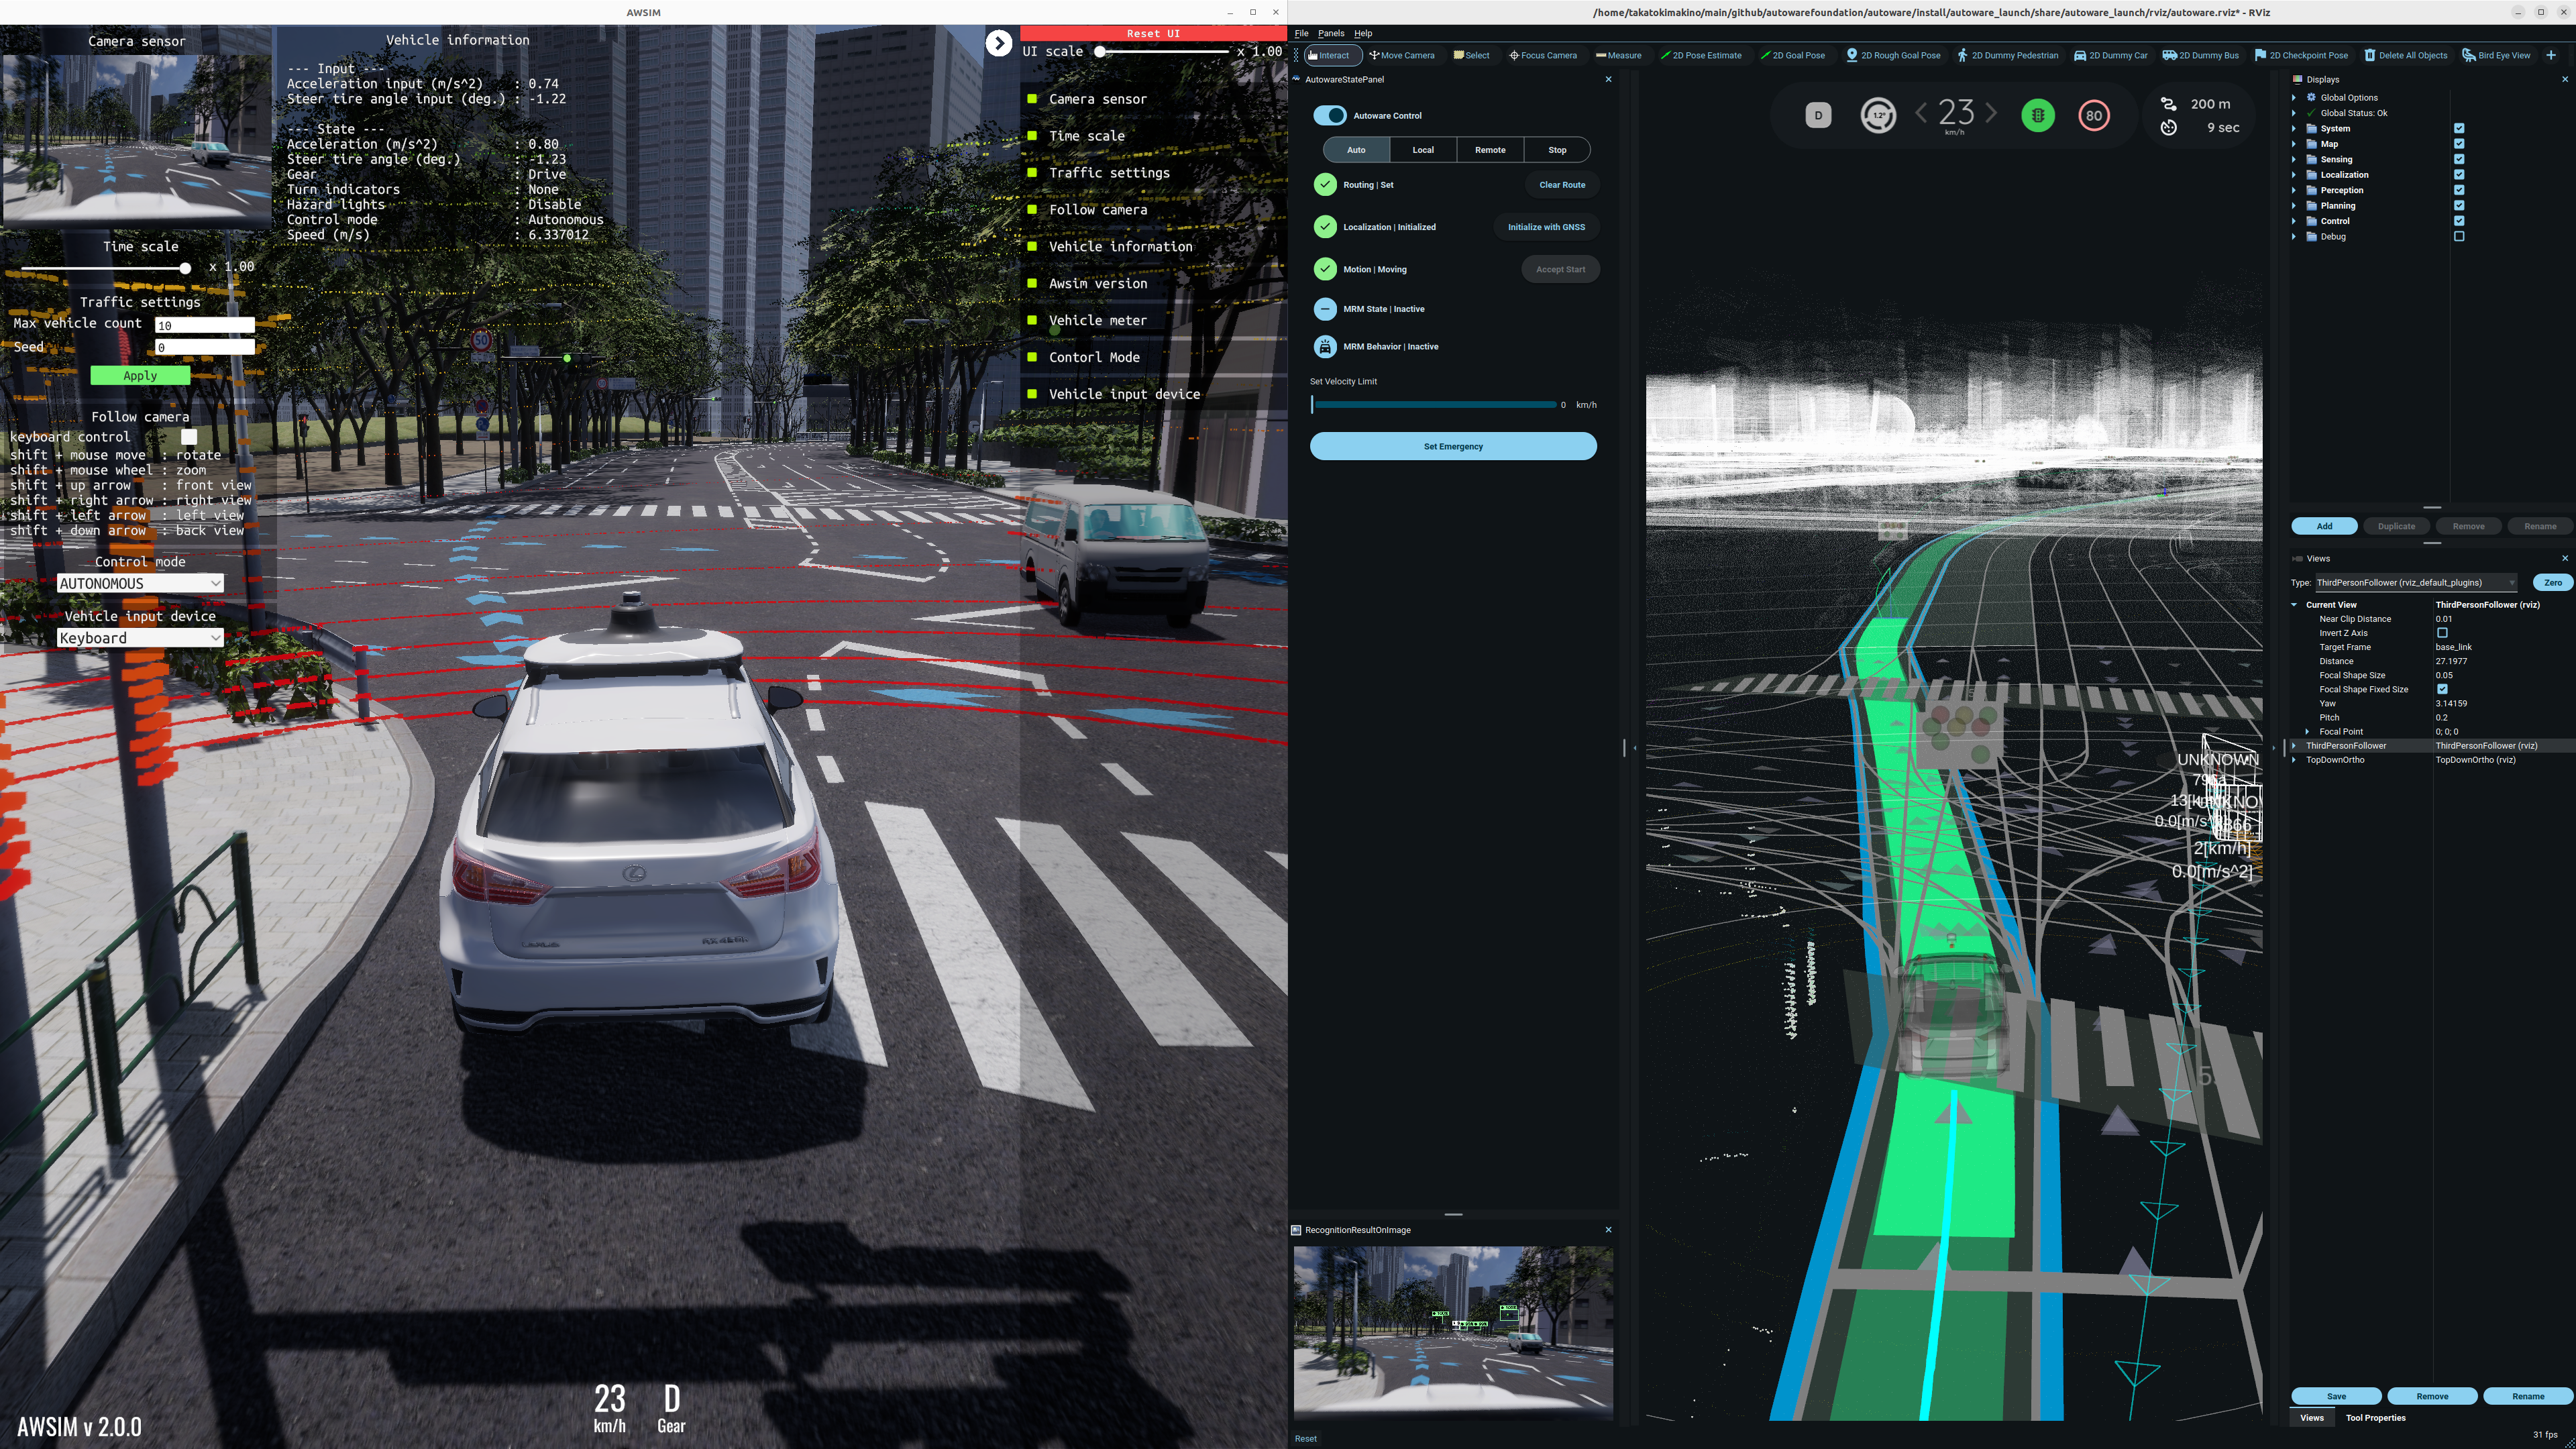Check the Invert Z Axis checkbox

2442,633
